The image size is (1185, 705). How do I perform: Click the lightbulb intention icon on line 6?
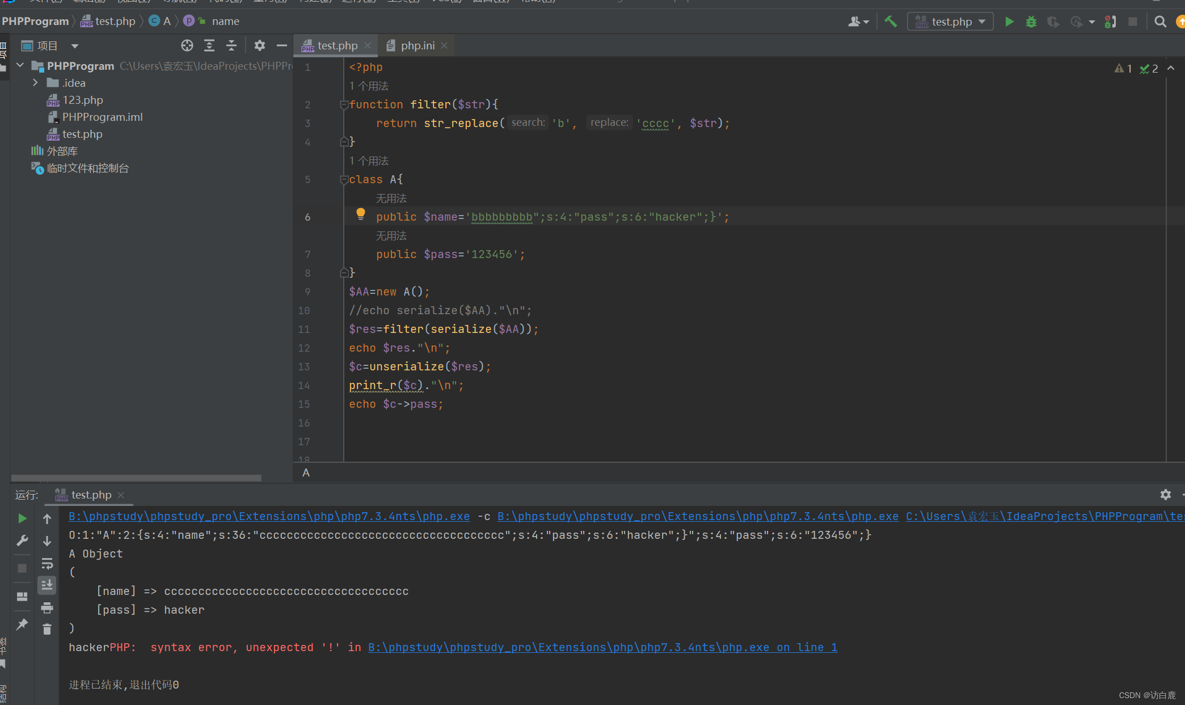click(x=360, y=214)
